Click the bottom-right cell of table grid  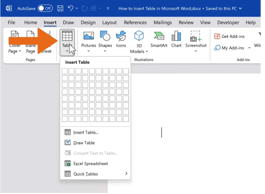(126, 119)
